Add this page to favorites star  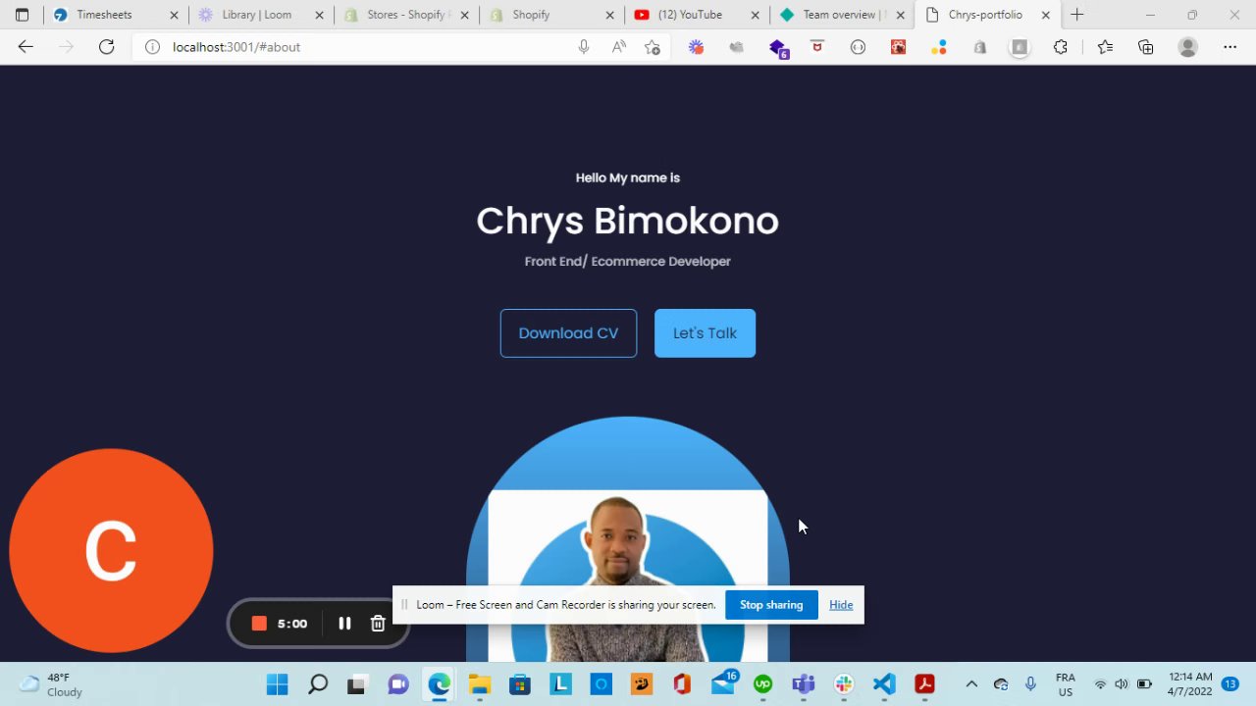pyautogui.click(x=653, y=47)
